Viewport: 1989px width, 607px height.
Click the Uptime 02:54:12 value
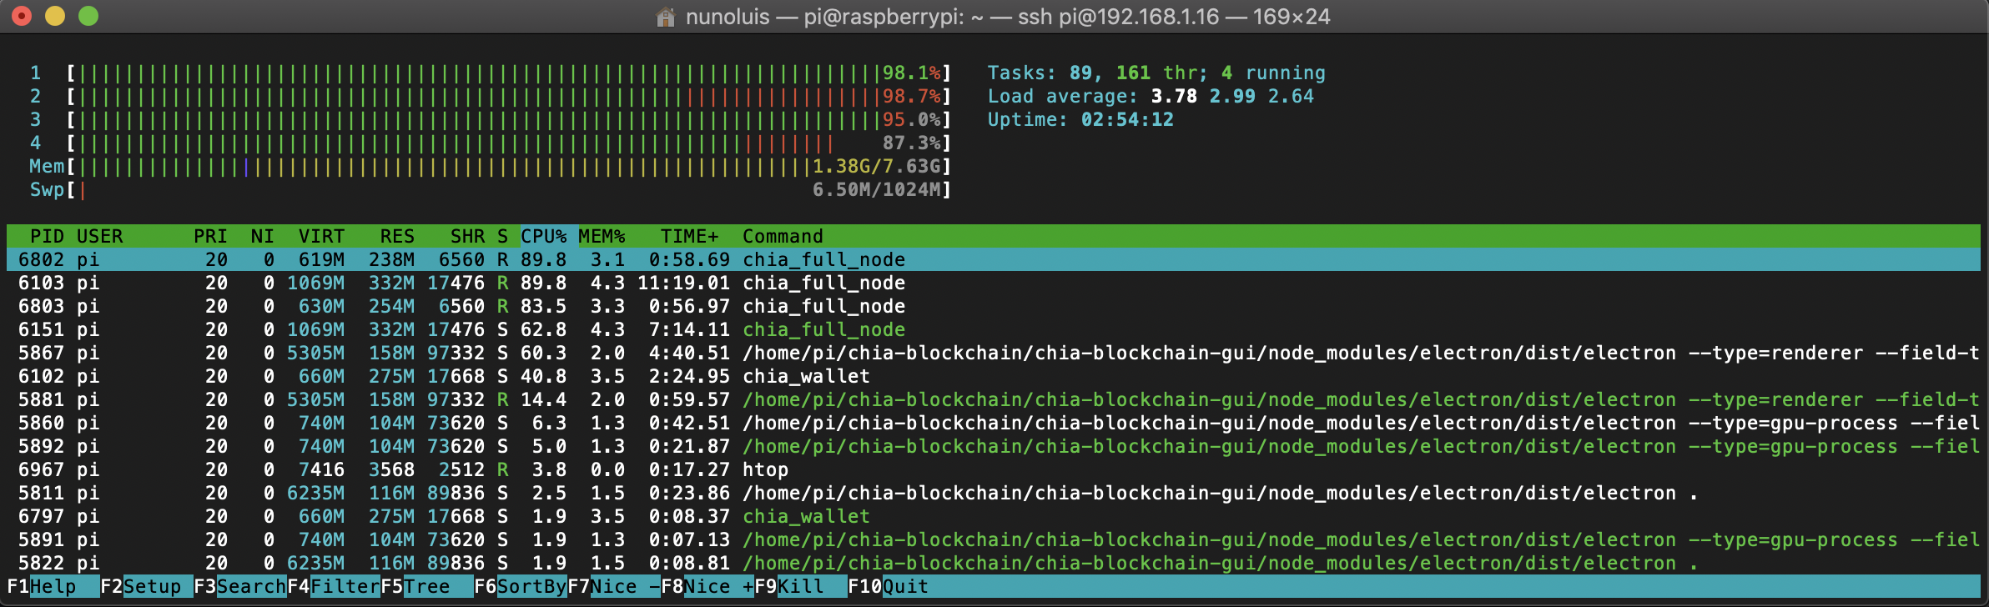(x=1127, y=120)
